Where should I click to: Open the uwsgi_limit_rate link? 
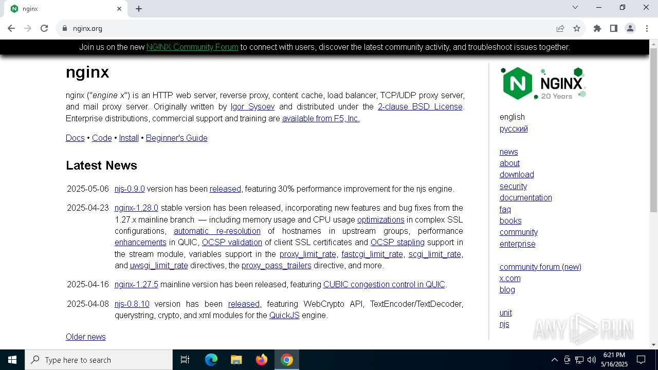click(x=159, y=265)
